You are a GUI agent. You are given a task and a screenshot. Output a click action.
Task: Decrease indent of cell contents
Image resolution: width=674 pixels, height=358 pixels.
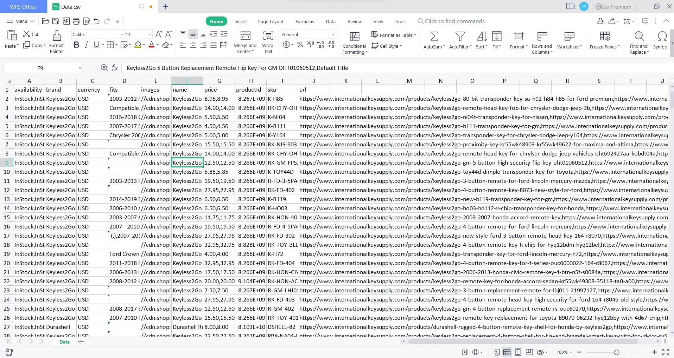(214, 34)
